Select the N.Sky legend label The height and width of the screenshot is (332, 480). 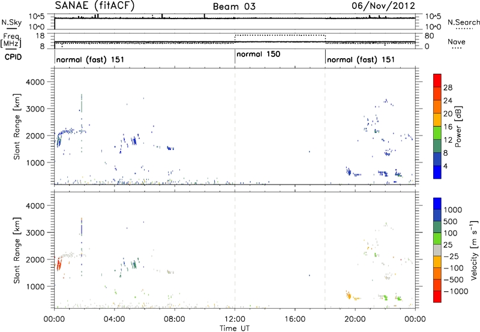coord(11,22)
